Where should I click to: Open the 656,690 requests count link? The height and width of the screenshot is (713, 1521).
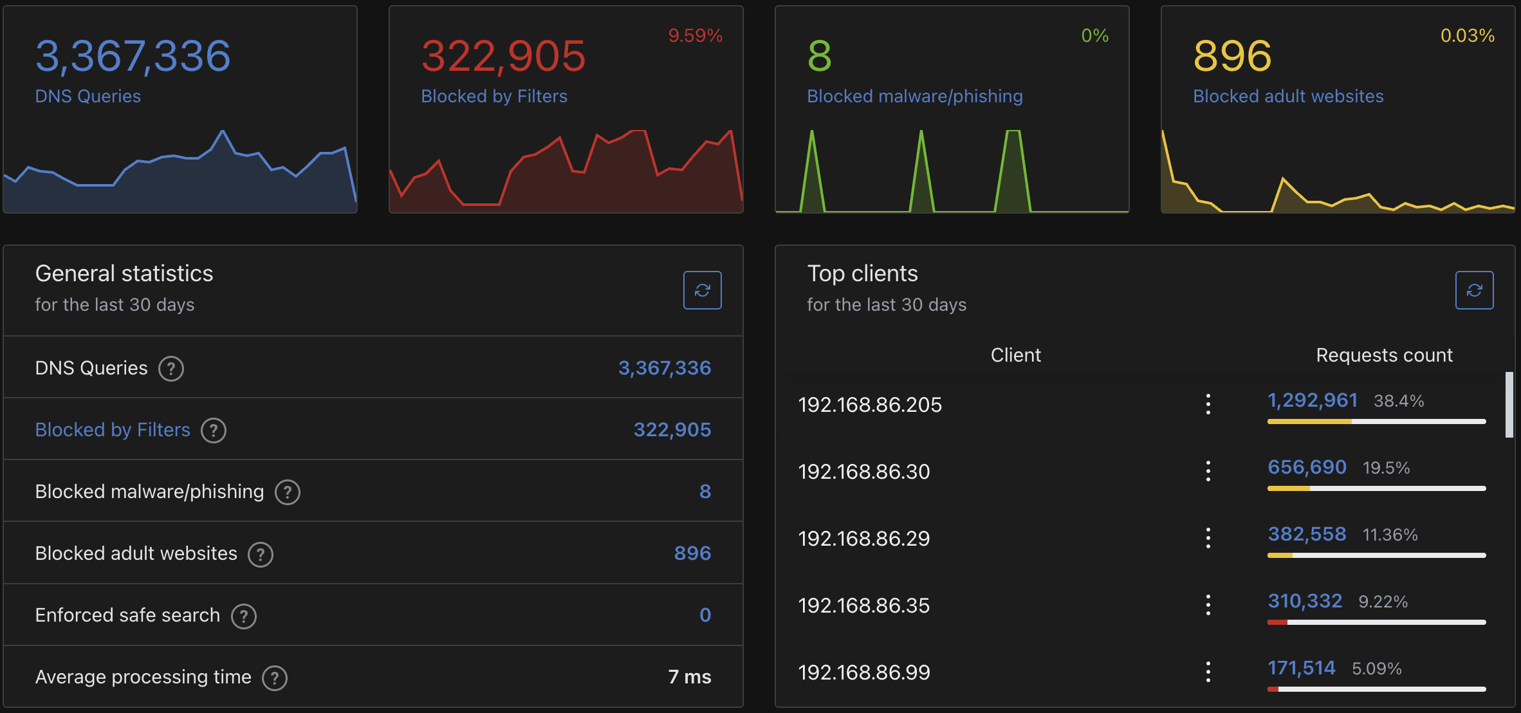pyautogui.click(x=1307, y=467)
